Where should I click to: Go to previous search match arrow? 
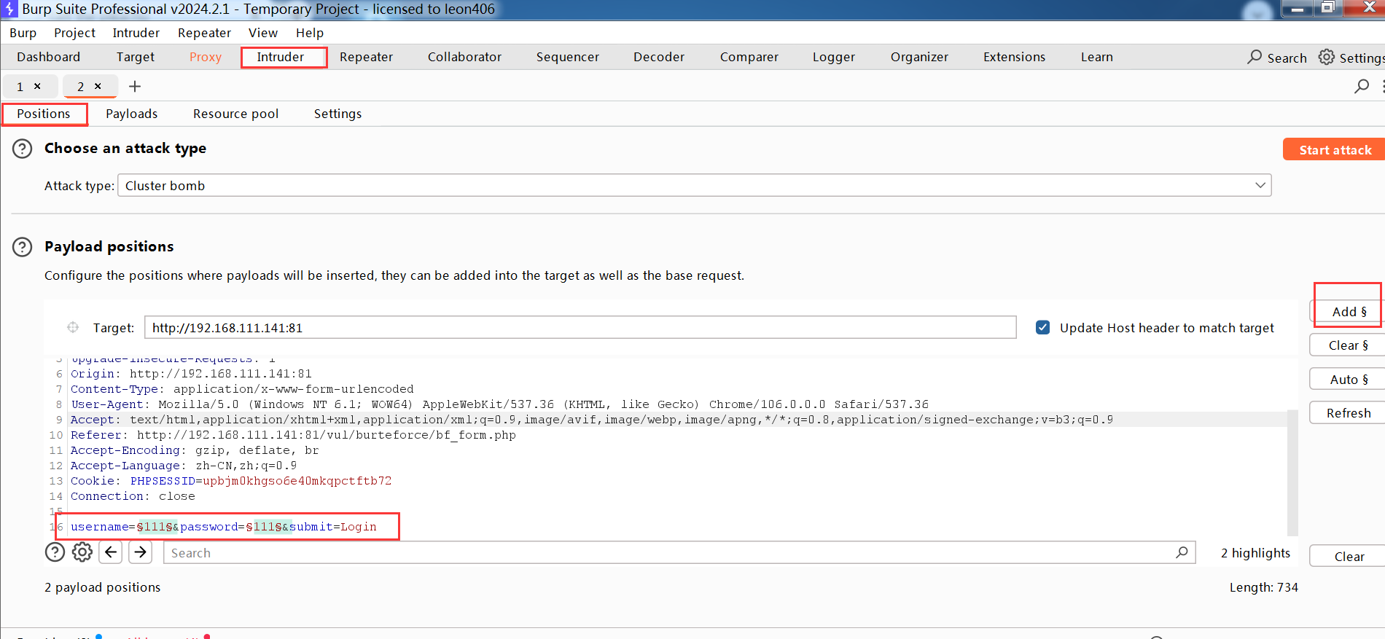[x=111, y=552]
